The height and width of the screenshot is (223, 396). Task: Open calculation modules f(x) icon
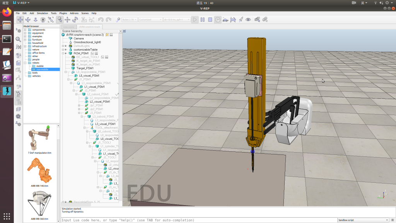pos(19,47)
